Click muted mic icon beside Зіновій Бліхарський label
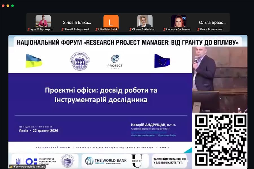254x169 pixels. coord(63,29)
